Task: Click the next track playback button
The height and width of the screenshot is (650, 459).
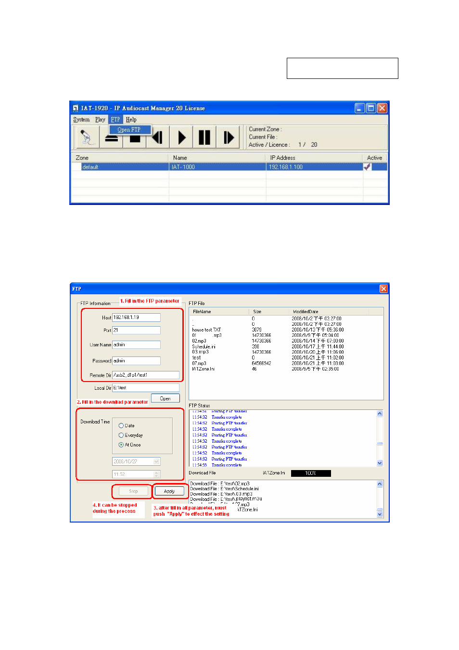Action: pyautogui.click(x=229, y=138)
